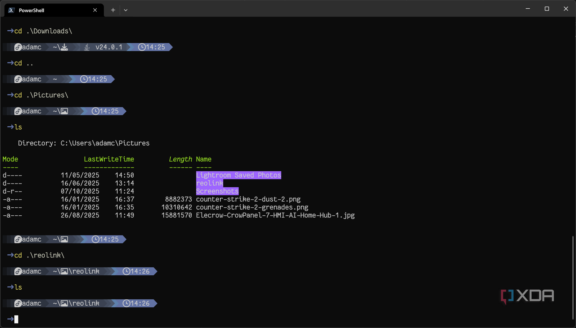Screen dimensions: 576x328
Task: Click the 'cd ..' command line
Action: pyautogui.click(x=24, y=63)
